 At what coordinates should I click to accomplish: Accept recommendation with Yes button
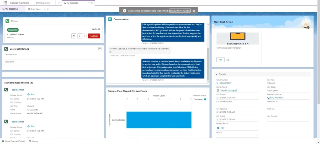point(220,59)
